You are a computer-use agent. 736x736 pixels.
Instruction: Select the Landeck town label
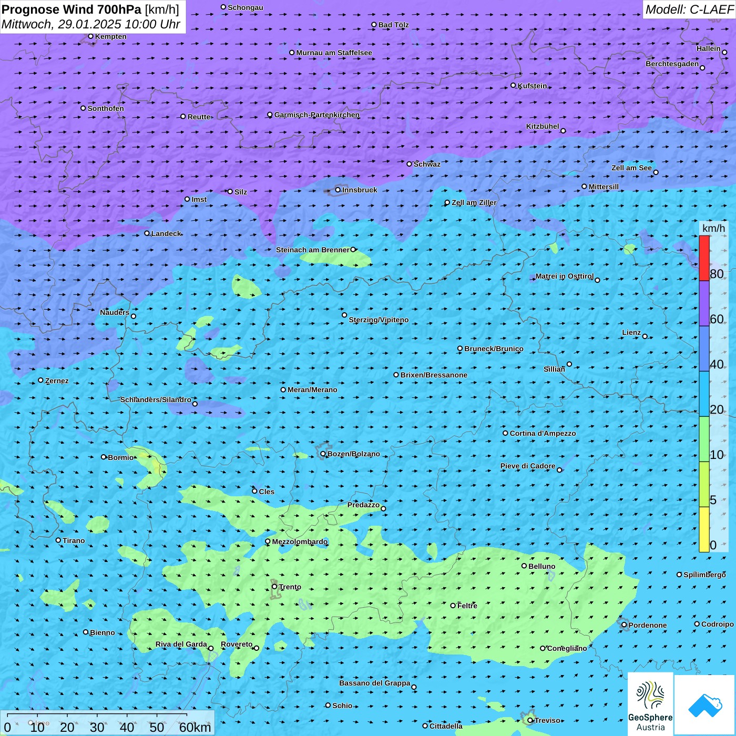point(166,233)
